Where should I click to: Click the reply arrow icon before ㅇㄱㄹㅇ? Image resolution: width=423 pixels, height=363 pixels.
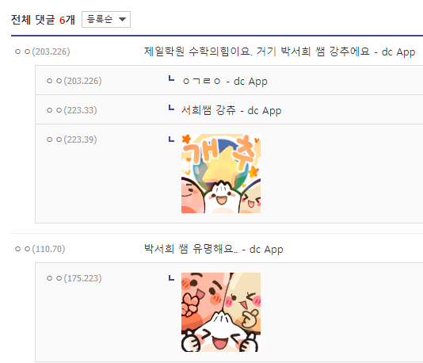[171, 78]
